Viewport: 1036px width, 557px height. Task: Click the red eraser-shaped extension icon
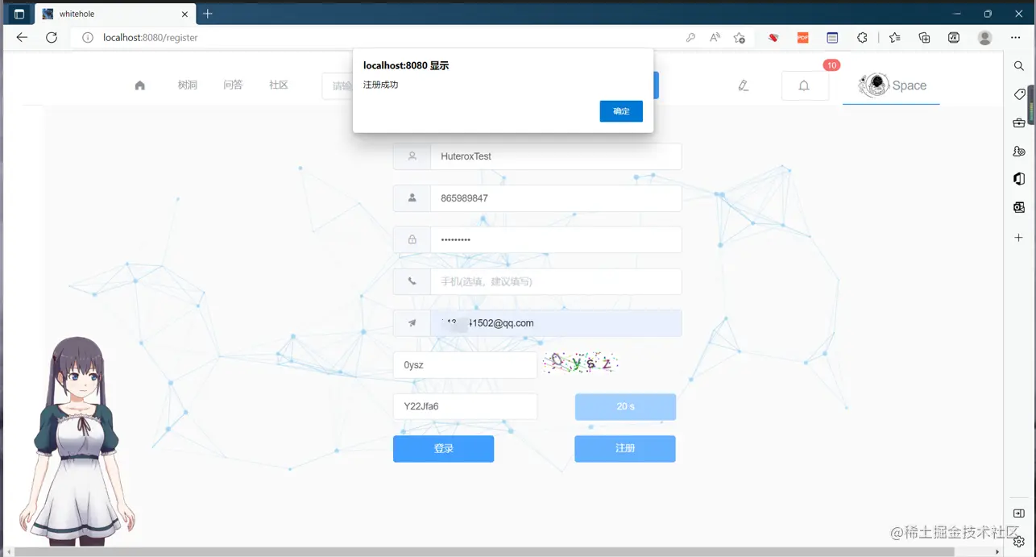773,37
